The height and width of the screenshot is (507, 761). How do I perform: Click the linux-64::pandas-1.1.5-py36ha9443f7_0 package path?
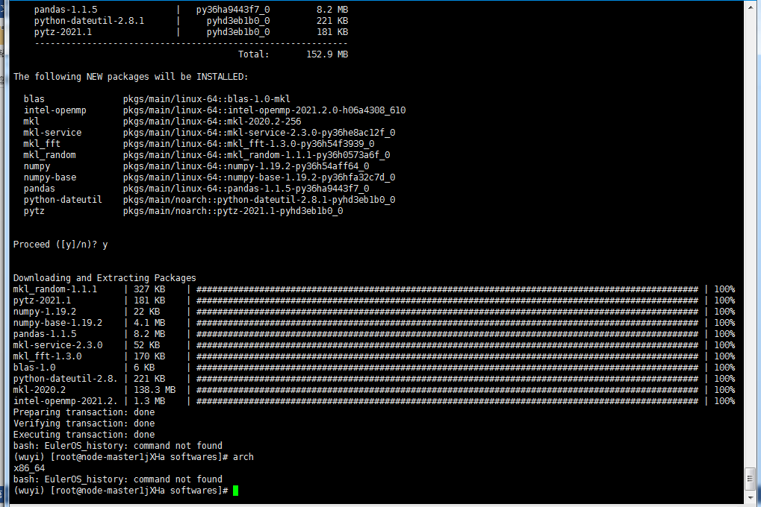tap(246, 188)
